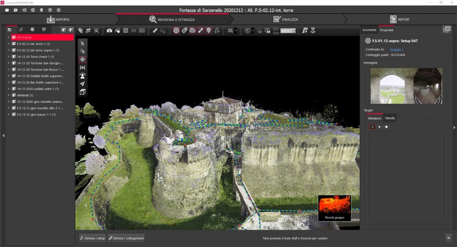
Task: Expand the F.S-02.12-int. torre-1 bundle
Action: tap(9, 44)
